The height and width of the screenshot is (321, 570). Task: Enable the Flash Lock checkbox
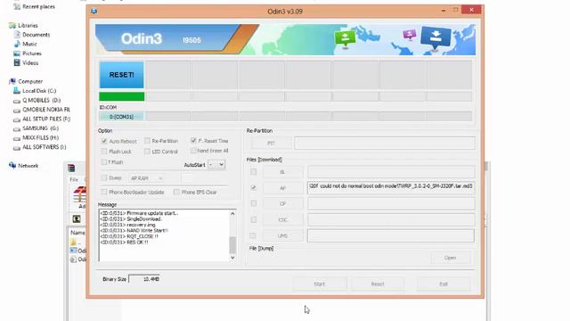coord(104,151)
